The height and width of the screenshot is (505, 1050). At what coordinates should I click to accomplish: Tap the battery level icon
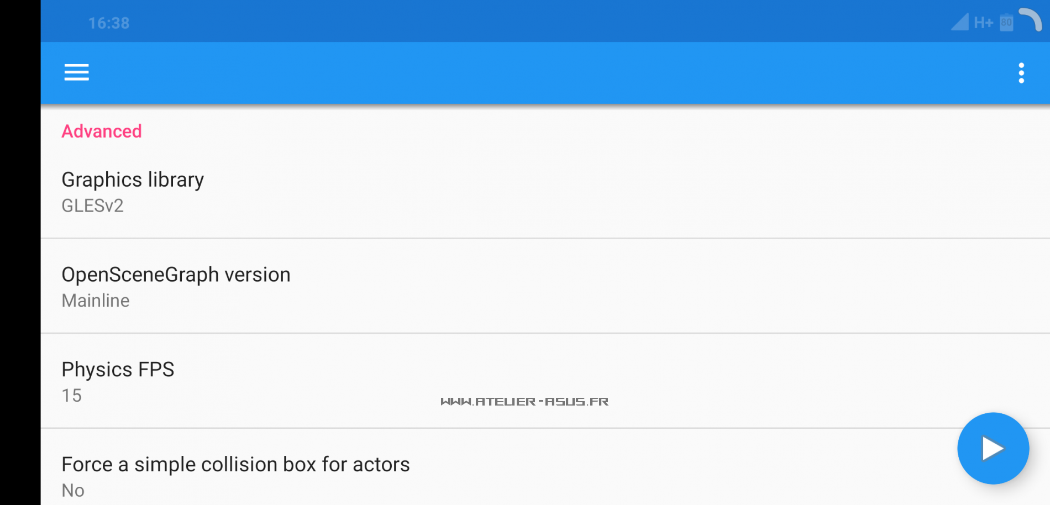(x=1006, y=23)
